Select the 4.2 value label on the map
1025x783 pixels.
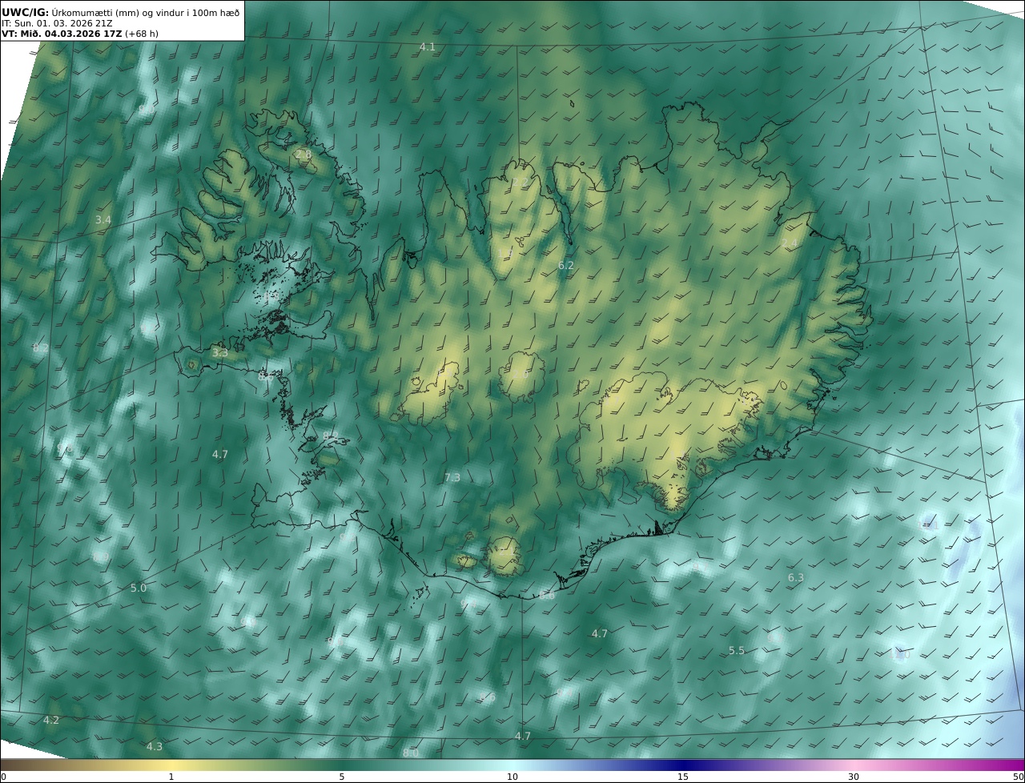tap(51, 721)
